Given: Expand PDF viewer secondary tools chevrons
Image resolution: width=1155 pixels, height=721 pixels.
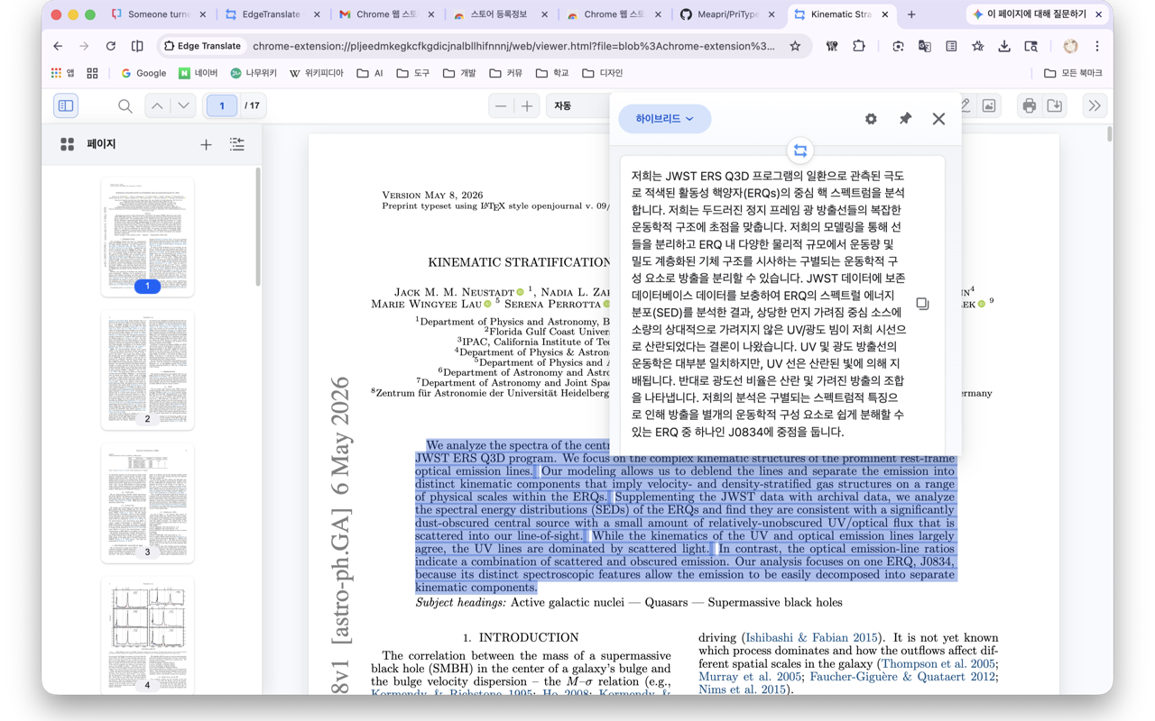Looking at the screenshot, I should click(1095, 106).
